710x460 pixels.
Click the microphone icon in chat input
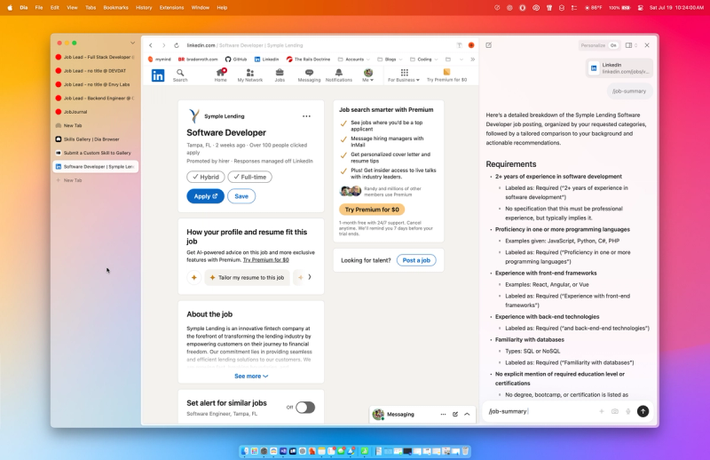628,411
